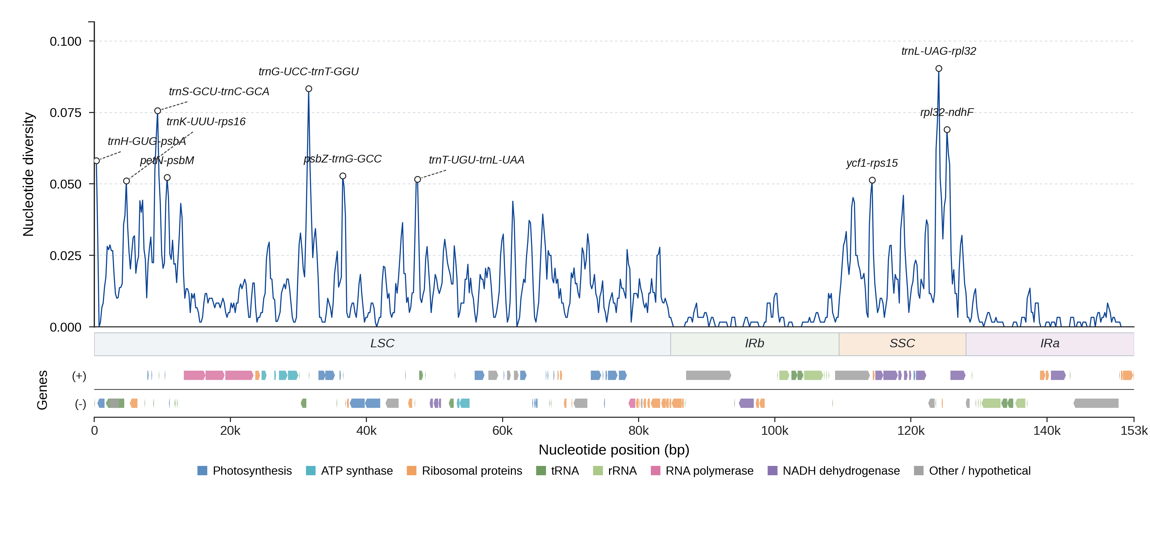Select the tRNA legend color square
This screenshot has width=1150, height=559.
[x=541, y=471]
